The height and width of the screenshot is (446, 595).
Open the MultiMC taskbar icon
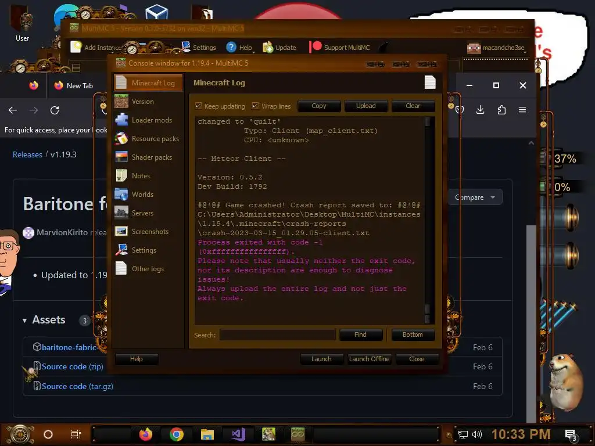click(x=298, y=434)
